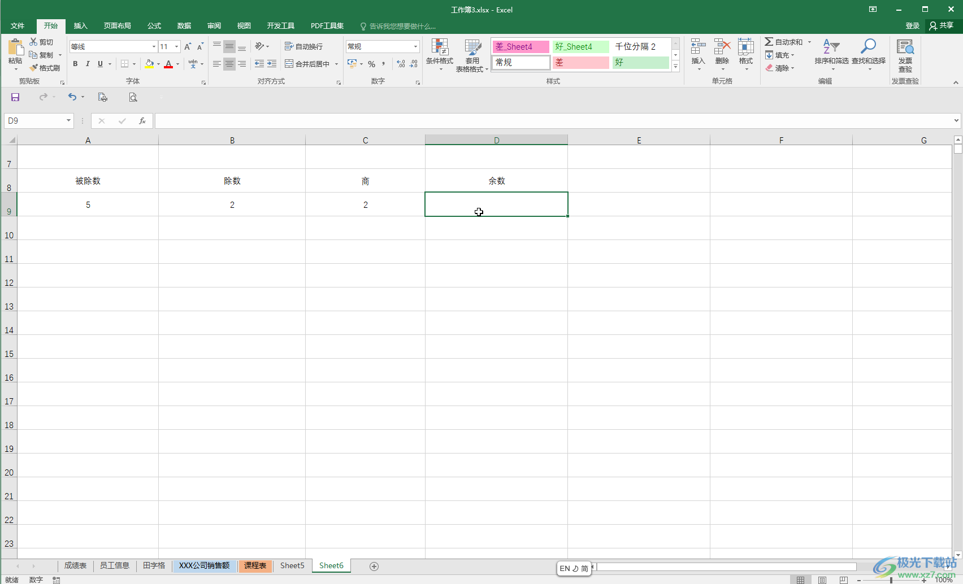Expand the Name Box dropdown

[x=68, y=120]
